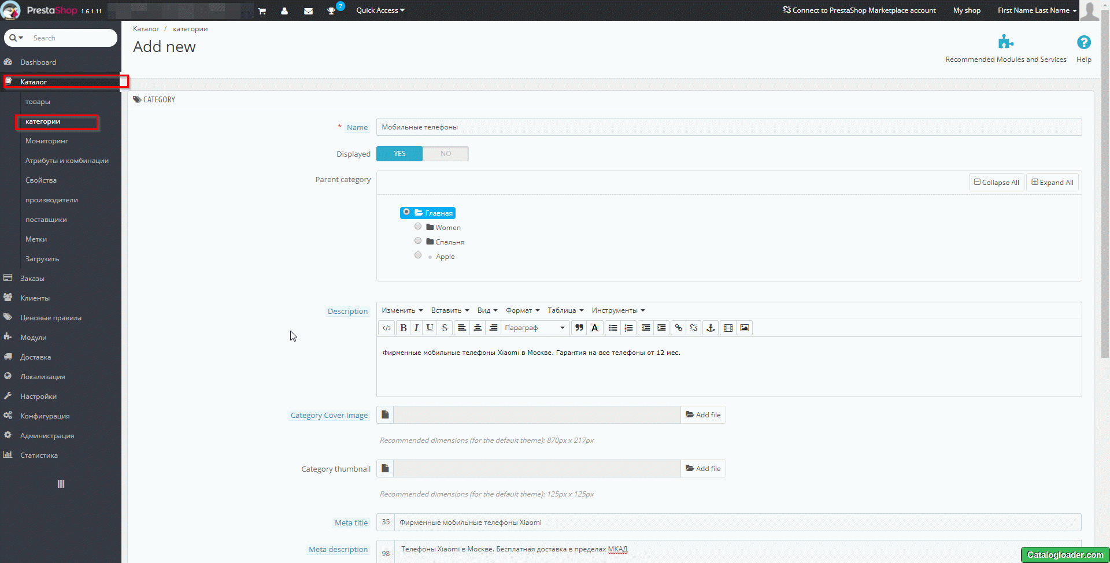
Task: Insert a video via the media icon
Action: pyautogui.click(x=728, y=328)
